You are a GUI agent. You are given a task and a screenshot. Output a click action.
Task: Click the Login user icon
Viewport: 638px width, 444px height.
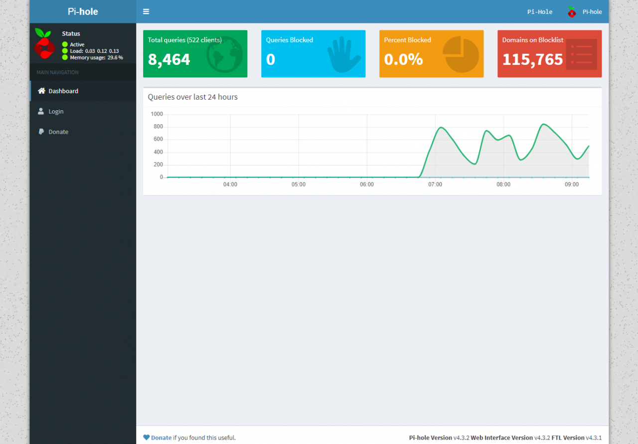point(41,111)
